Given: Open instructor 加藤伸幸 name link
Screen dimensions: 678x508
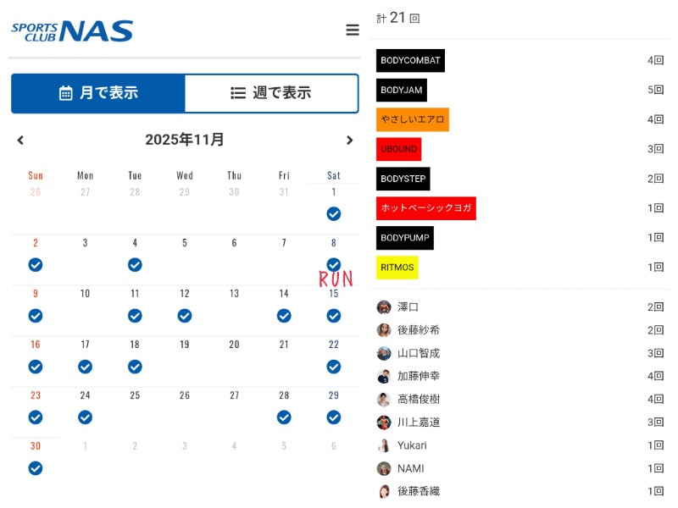Looking at the screenshot, I should (x=419, y=376).
